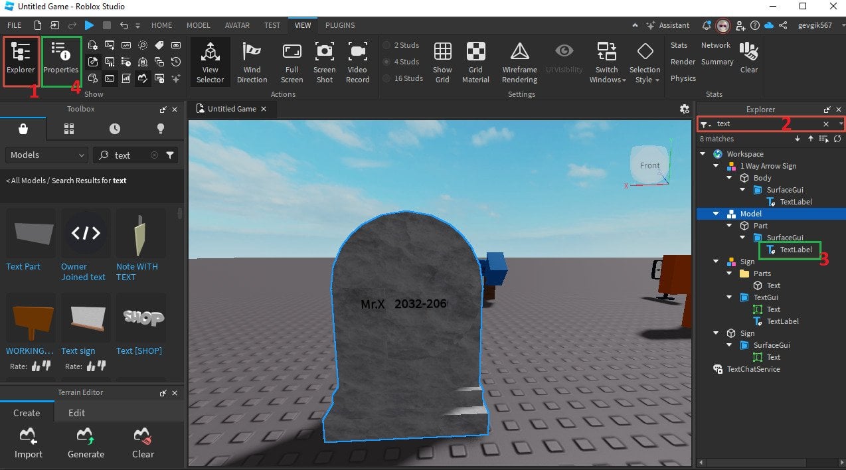
Task: Select the 2 Studs radio option
Action: (x=401, y=45)
